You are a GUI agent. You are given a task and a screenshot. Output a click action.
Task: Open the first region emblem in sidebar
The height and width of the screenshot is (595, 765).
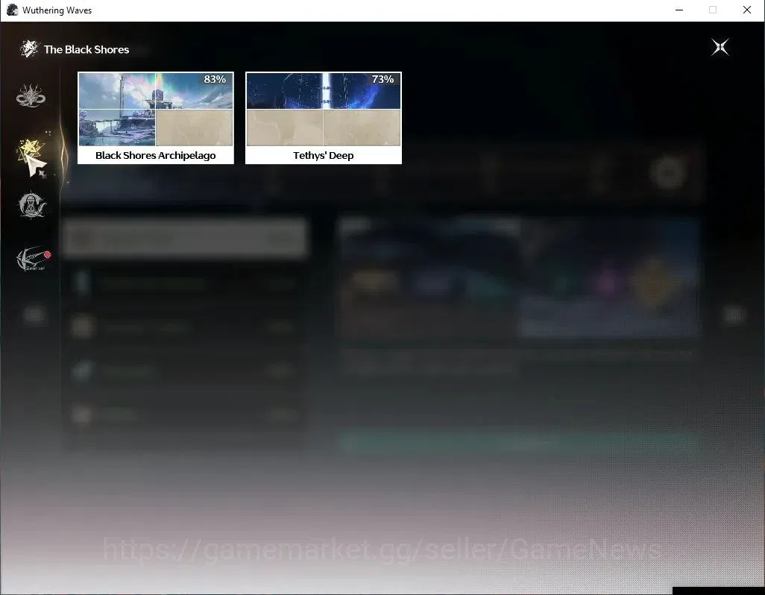point(31,95)
